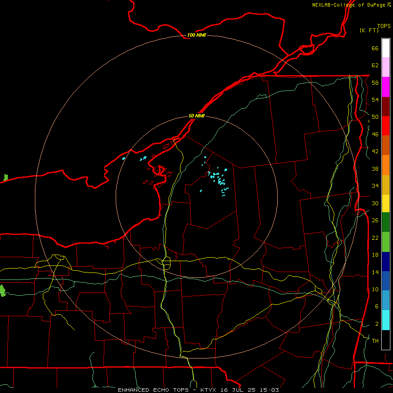This screenshot has height=393, width=393.
Task: Click the ENHANCED ECHO TOPS product title
Action: click(x=153, y=390)
